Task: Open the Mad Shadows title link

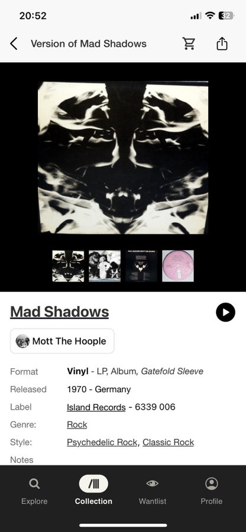Action: (59, 312)
